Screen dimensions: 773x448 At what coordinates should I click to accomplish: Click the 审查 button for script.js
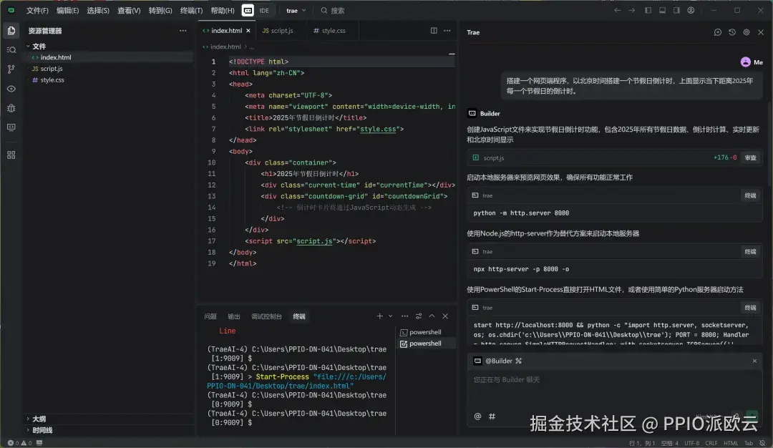click(x=750, y=157)
